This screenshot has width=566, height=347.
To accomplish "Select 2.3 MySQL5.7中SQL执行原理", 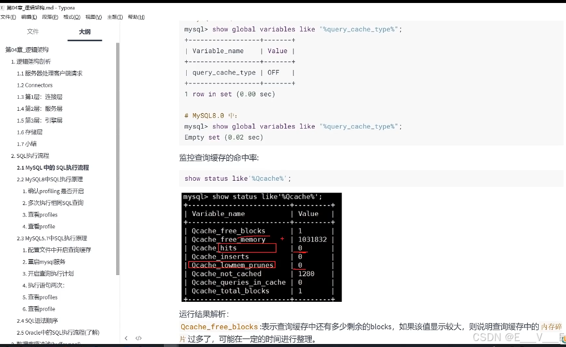I will [52, 238].
